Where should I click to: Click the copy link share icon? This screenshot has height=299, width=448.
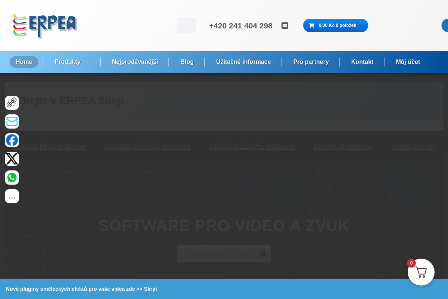click(x=12, y=103)
